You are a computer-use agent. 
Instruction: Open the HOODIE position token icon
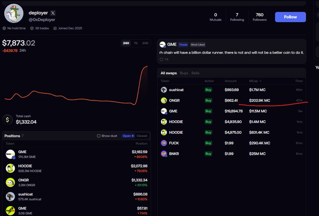point(10,169)
